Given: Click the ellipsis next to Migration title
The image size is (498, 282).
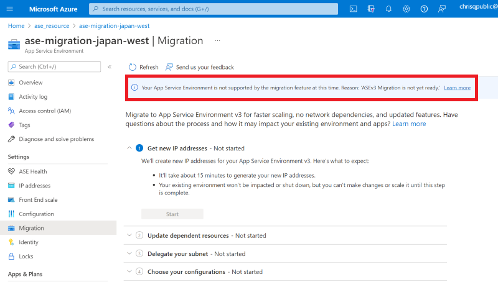Looking at the screenshot, I should pyautogui.click(x=217, y=40).
